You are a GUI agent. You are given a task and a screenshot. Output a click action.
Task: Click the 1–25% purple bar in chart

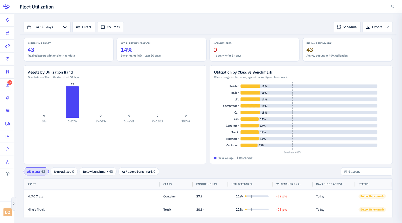point(72,102)
